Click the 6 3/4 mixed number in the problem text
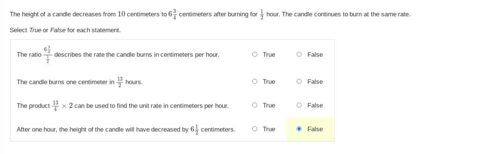 [x=172, y=14]
